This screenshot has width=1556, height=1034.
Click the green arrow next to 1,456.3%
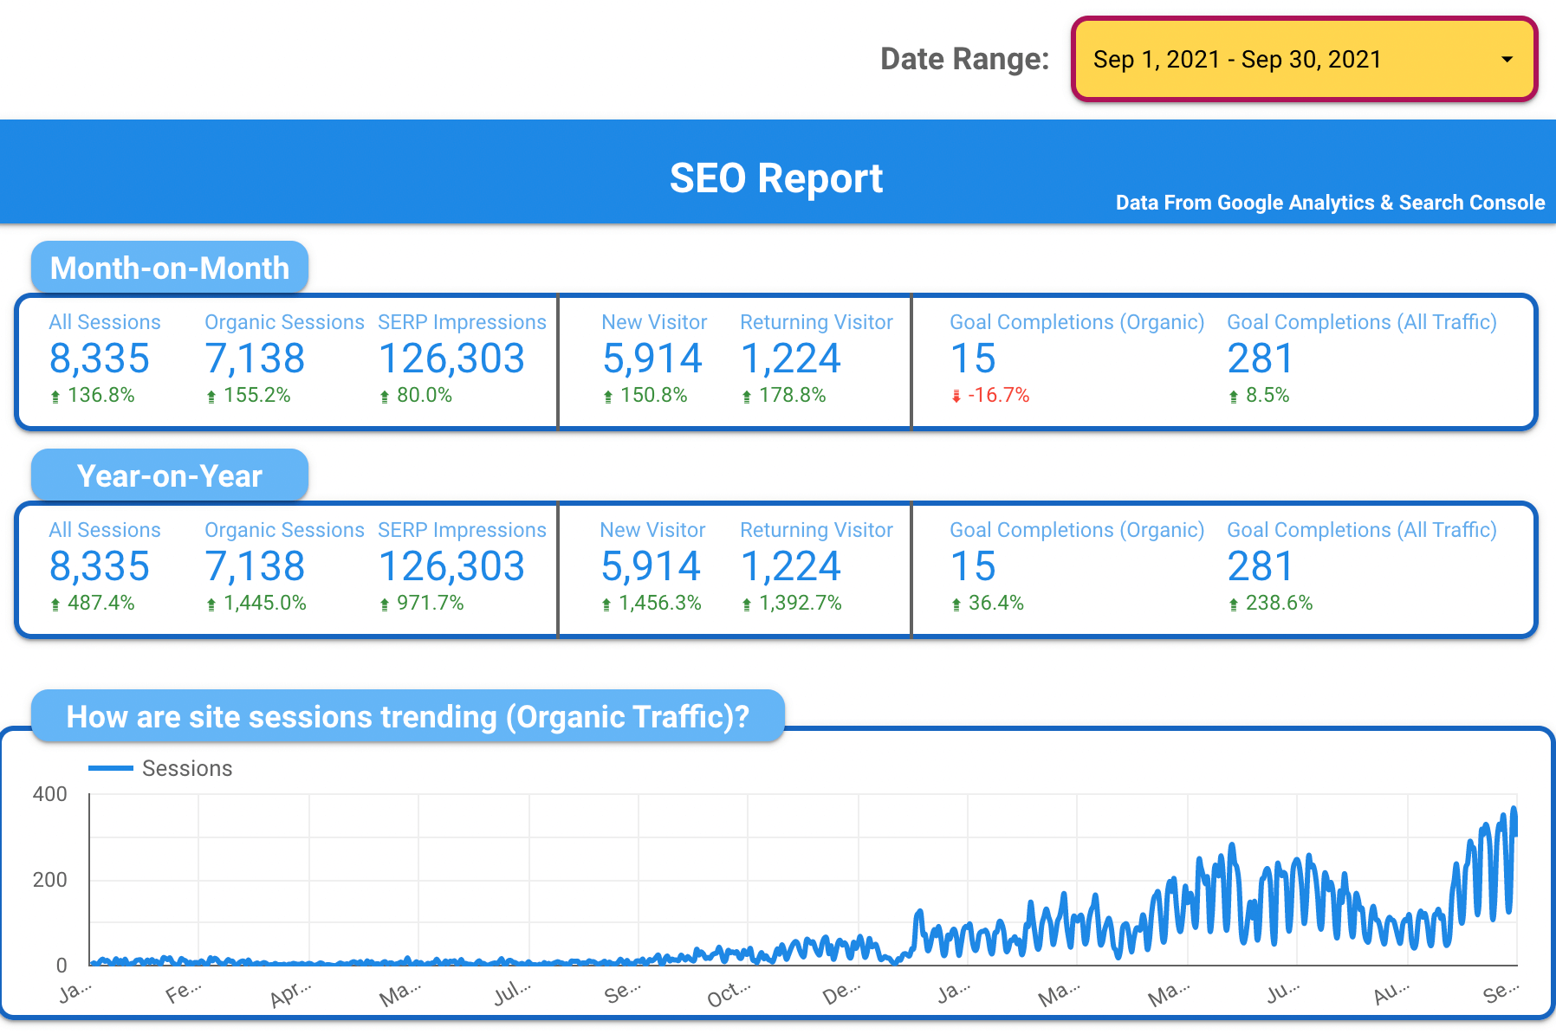tap(606, 604)
